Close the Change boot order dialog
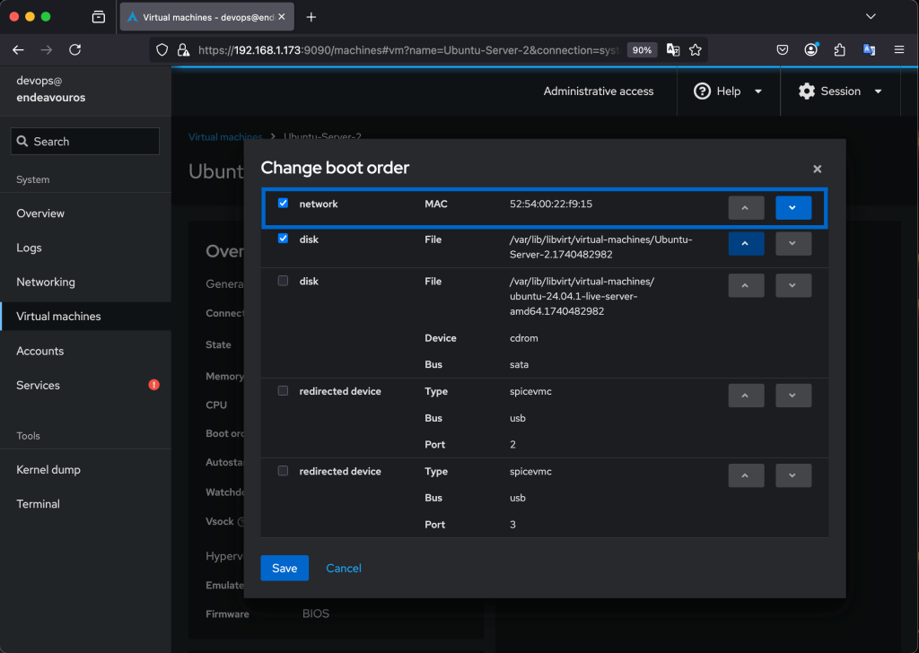 pyautogui.click(x=817, y=169)
